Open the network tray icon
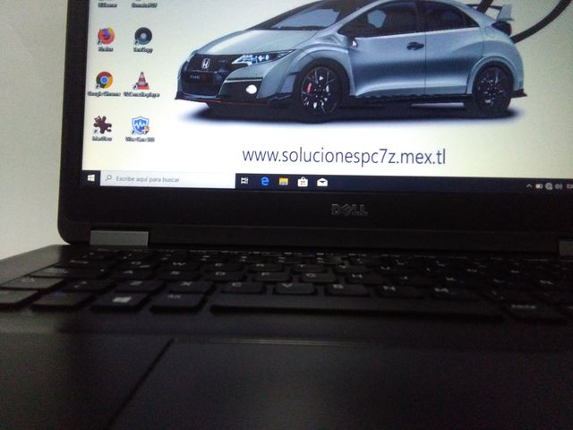Viewport: 573px width, 430px height. coord(549,186)
